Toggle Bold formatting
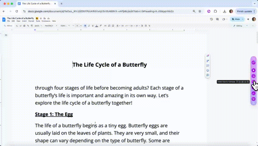The width and height of the screenshot is (258, 146). (x=85, y=26)
